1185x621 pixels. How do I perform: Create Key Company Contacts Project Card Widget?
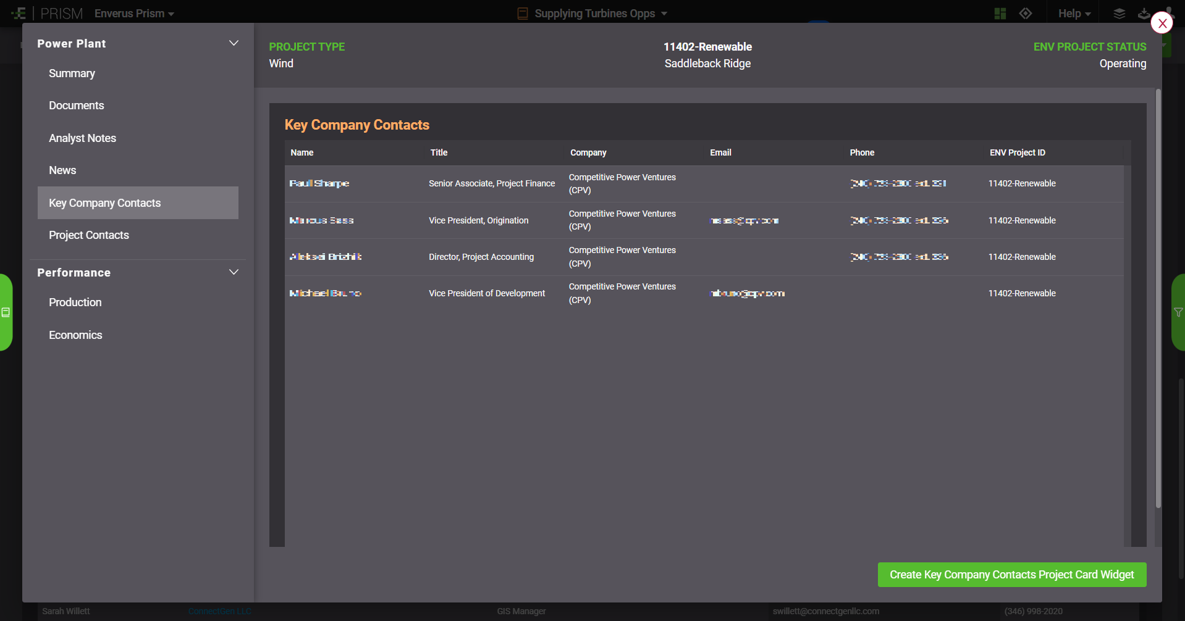pos(1011,575)
